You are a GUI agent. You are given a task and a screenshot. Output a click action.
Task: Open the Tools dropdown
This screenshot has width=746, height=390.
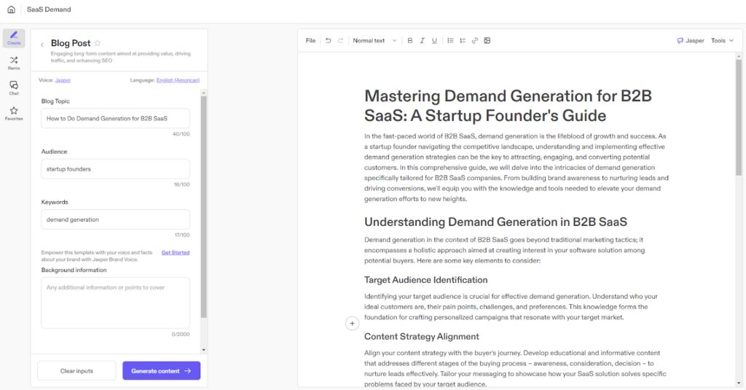point(722,41)
